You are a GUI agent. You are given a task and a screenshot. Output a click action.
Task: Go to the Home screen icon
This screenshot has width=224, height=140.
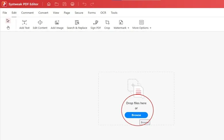point(49,4)
